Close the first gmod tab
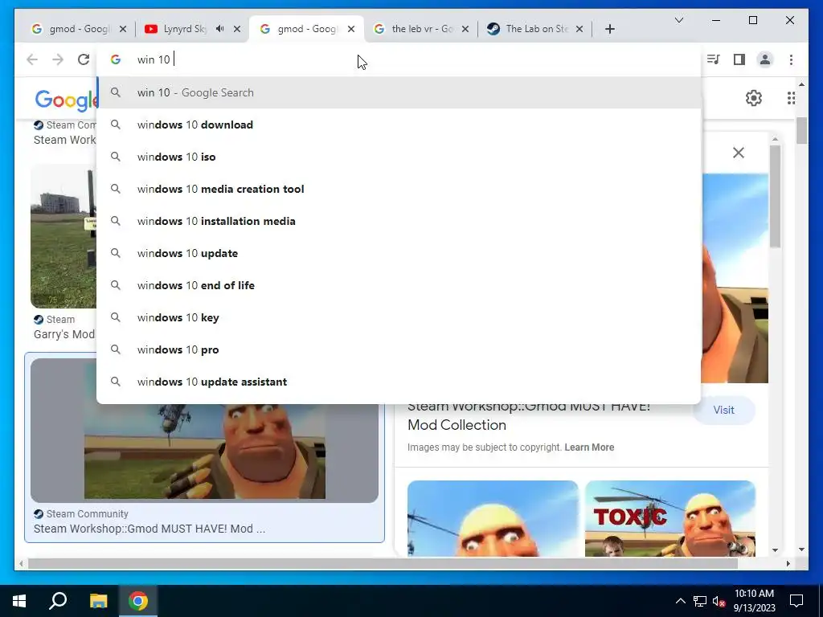The image size is (823, 617). coord(123,29)
